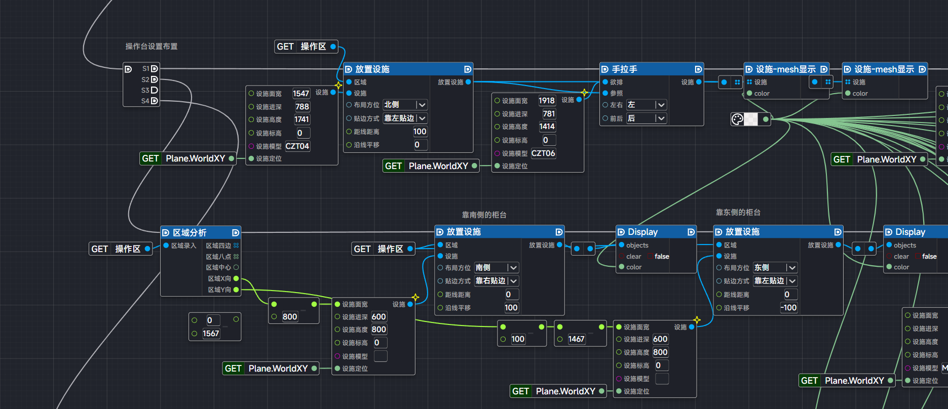This screenshot has width=948, height=409.
Task: Click the S3 output D pin
Action: (x=155, y=90)
